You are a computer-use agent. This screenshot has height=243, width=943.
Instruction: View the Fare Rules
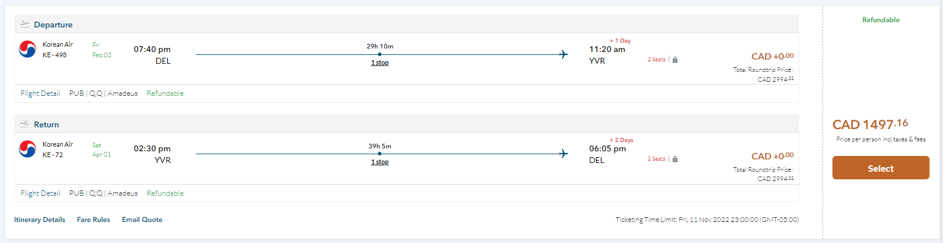coord(94,220)
